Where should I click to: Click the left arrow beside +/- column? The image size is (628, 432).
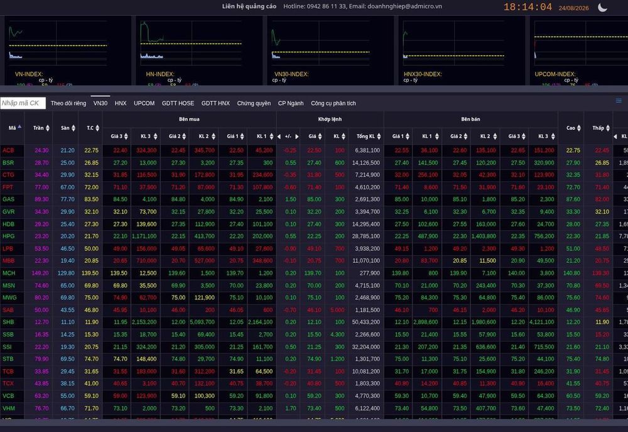point(279,136)
